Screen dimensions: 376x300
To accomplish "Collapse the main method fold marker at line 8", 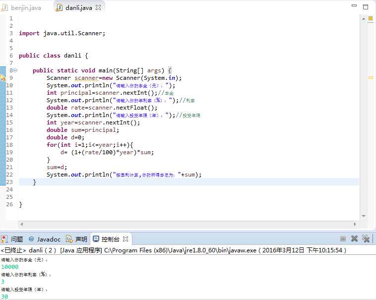I will (15, 70).
